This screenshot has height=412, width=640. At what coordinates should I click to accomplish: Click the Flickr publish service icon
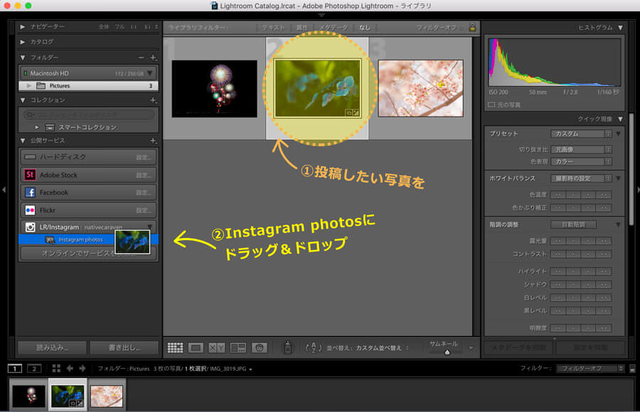pyautogui.click(x=30, y=210)
